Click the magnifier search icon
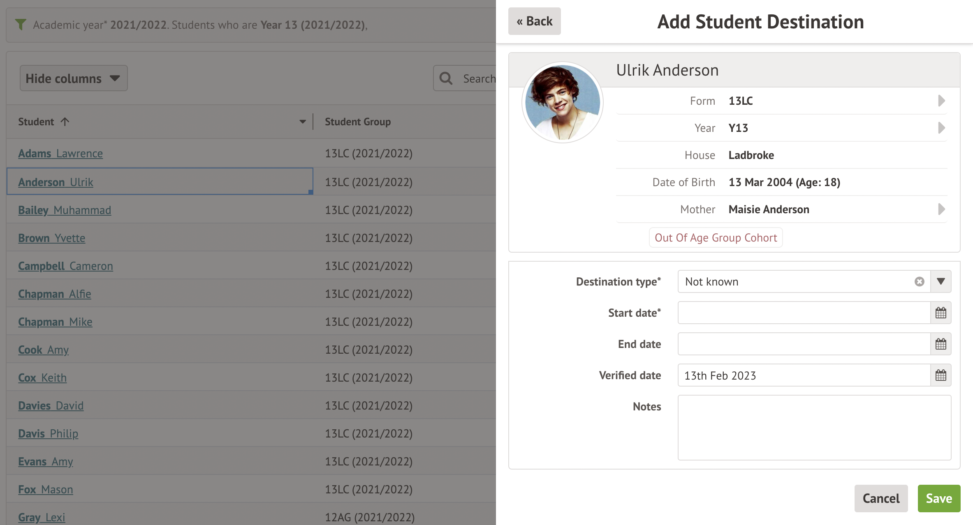Image resolution: width=973 pixels, height=525 pixels. coord(446,78)
